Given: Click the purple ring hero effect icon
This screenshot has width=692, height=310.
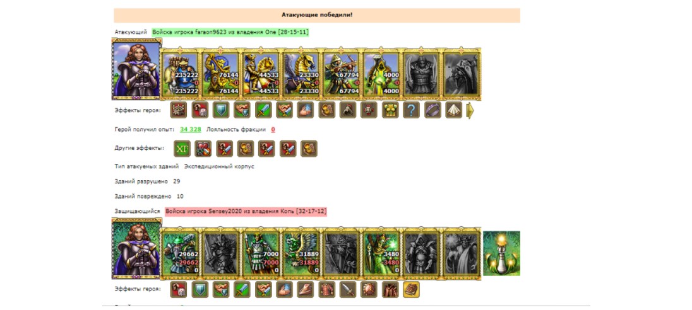Looking at the screenshot, I should click(x=432, y=110).
